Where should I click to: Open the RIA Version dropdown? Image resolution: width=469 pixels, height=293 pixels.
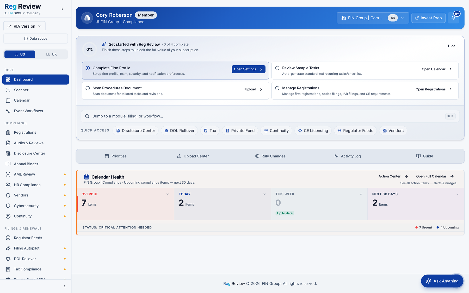pyautogui.click(x=24, y=26)
